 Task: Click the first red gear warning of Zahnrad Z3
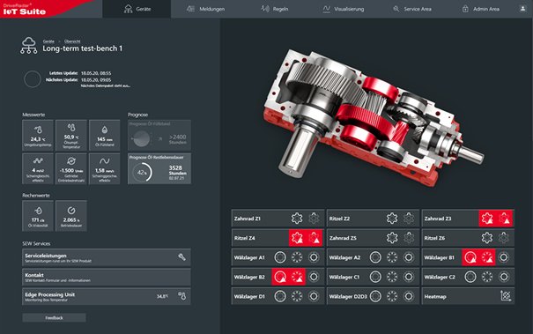[x=487, y=219]
